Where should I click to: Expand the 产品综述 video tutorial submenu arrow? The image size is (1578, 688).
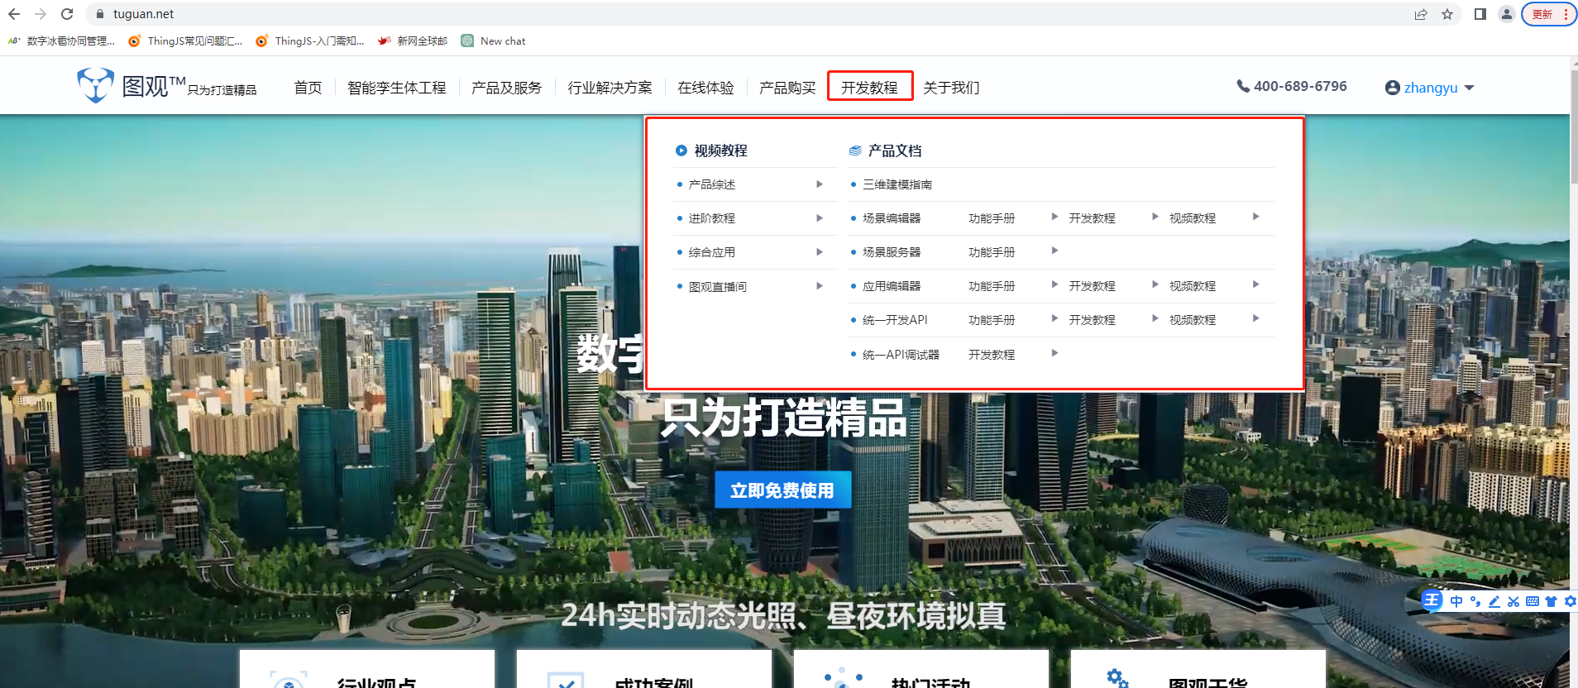pyautogui.click(x=820, y=184)
